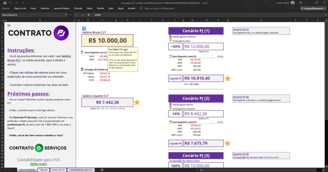Open the Cenário PJ (3) link
The height and width of the screenshot is (172, 328).
click(x=241, y=154)
